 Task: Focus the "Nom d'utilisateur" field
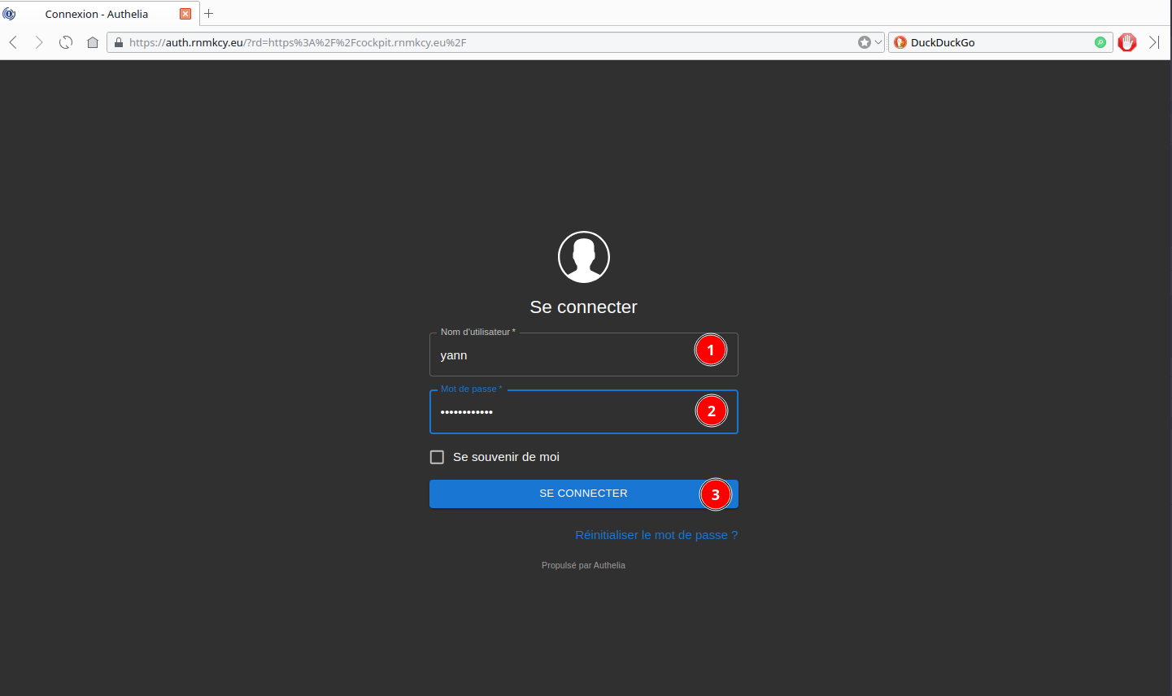click(561, 355)
